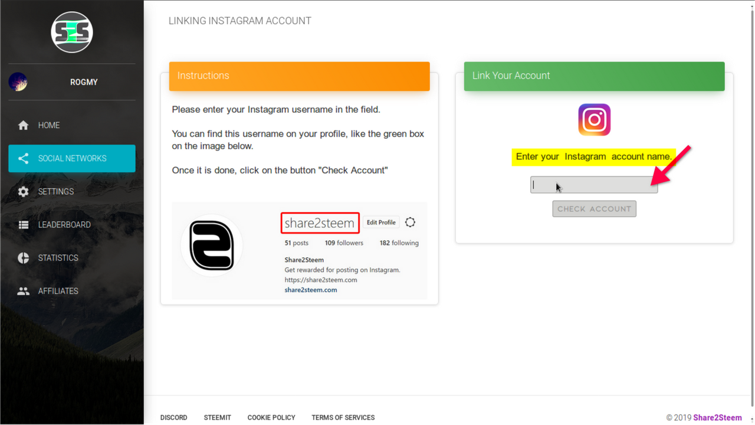Open the Terms of Services link

click(x=343, y=417)
